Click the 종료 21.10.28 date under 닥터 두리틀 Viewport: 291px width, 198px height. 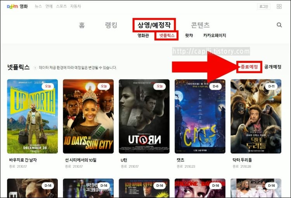click(x=242, y=167)
